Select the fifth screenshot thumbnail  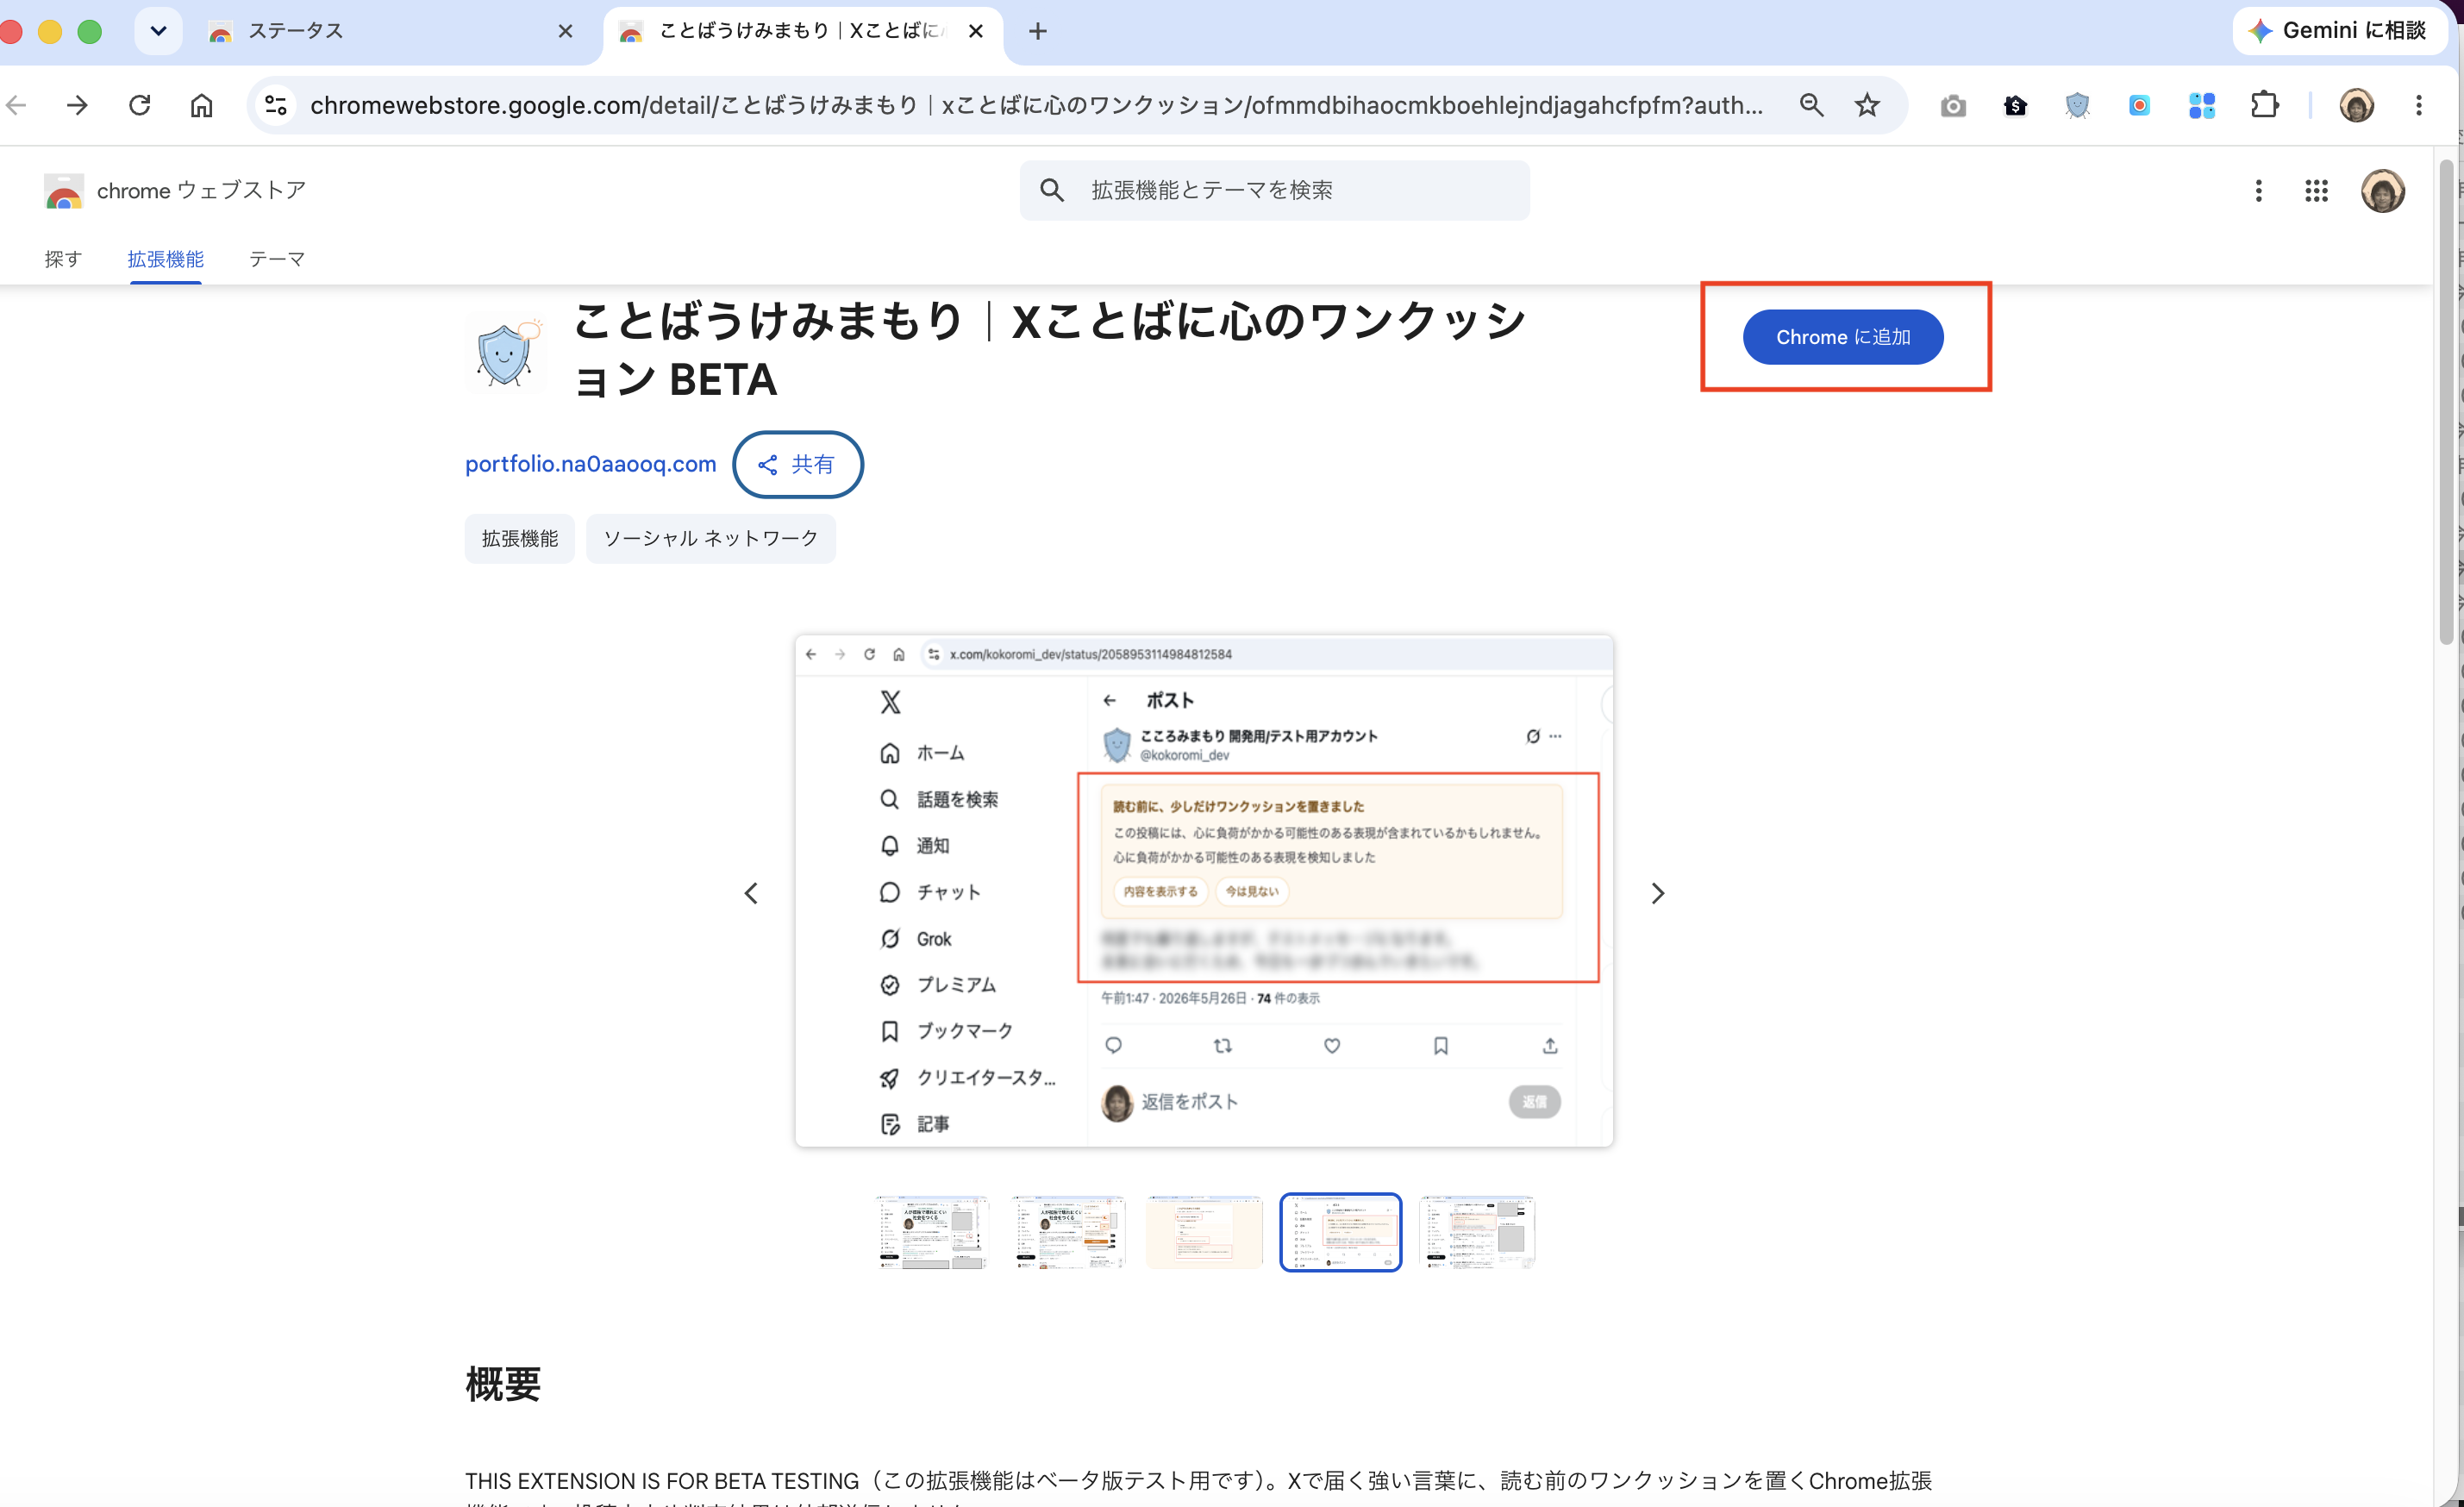[1477, 1232]
